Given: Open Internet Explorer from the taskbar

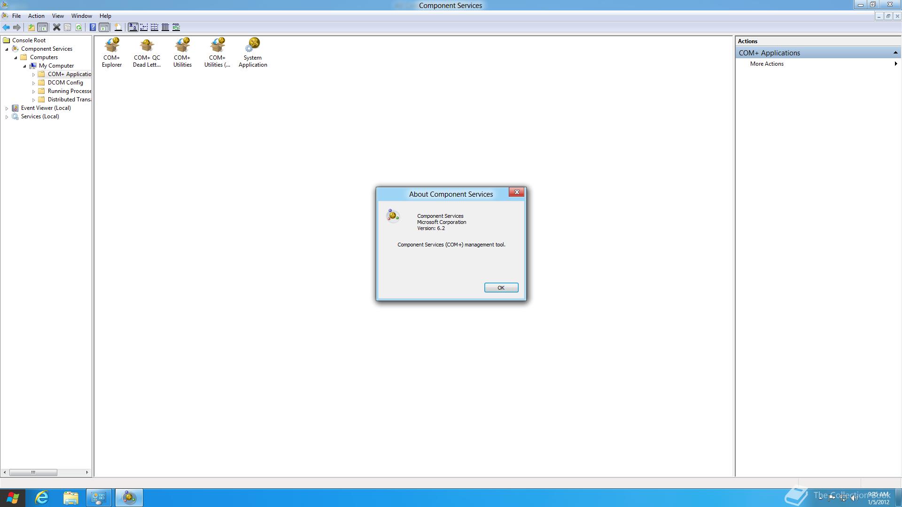Looking at the screenshot, I should click(x=42, y=498).
